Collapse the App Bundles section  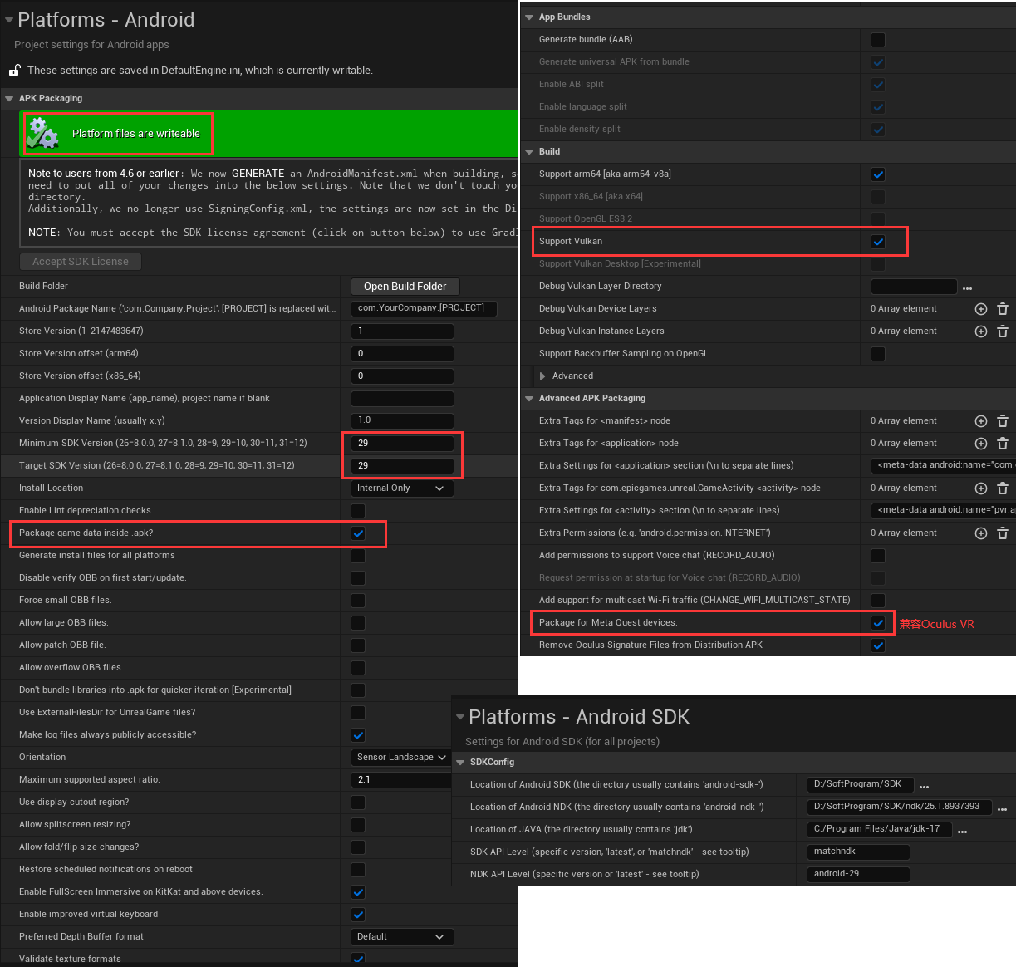(x=529, y=17)
